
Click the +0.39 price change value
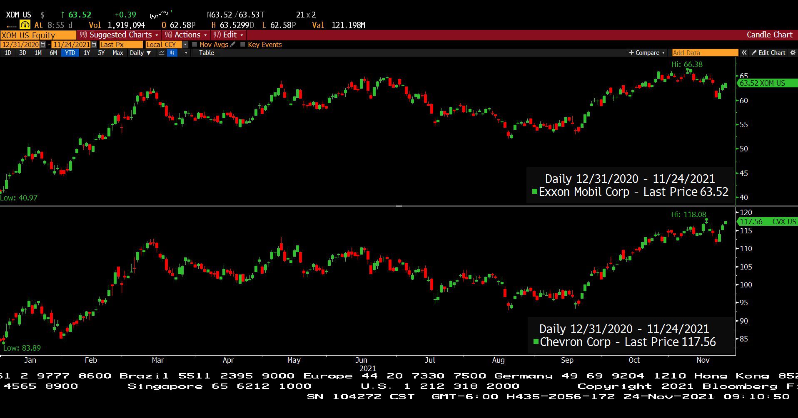(x=125, y=15)
